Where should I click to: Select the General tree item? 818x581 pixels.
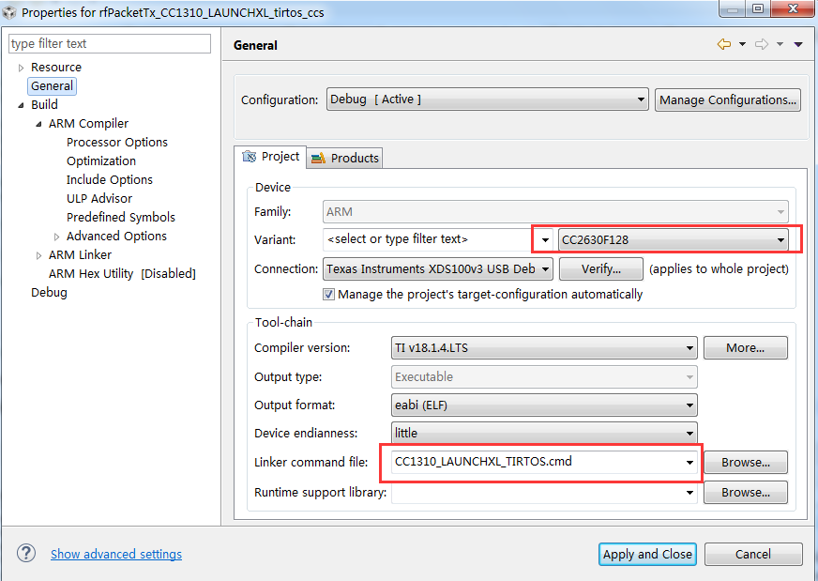[53, 86]
